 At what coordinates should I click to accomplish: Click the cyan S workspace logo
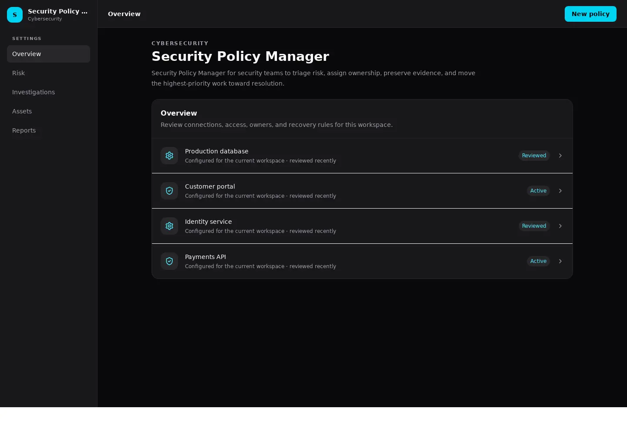15,15
